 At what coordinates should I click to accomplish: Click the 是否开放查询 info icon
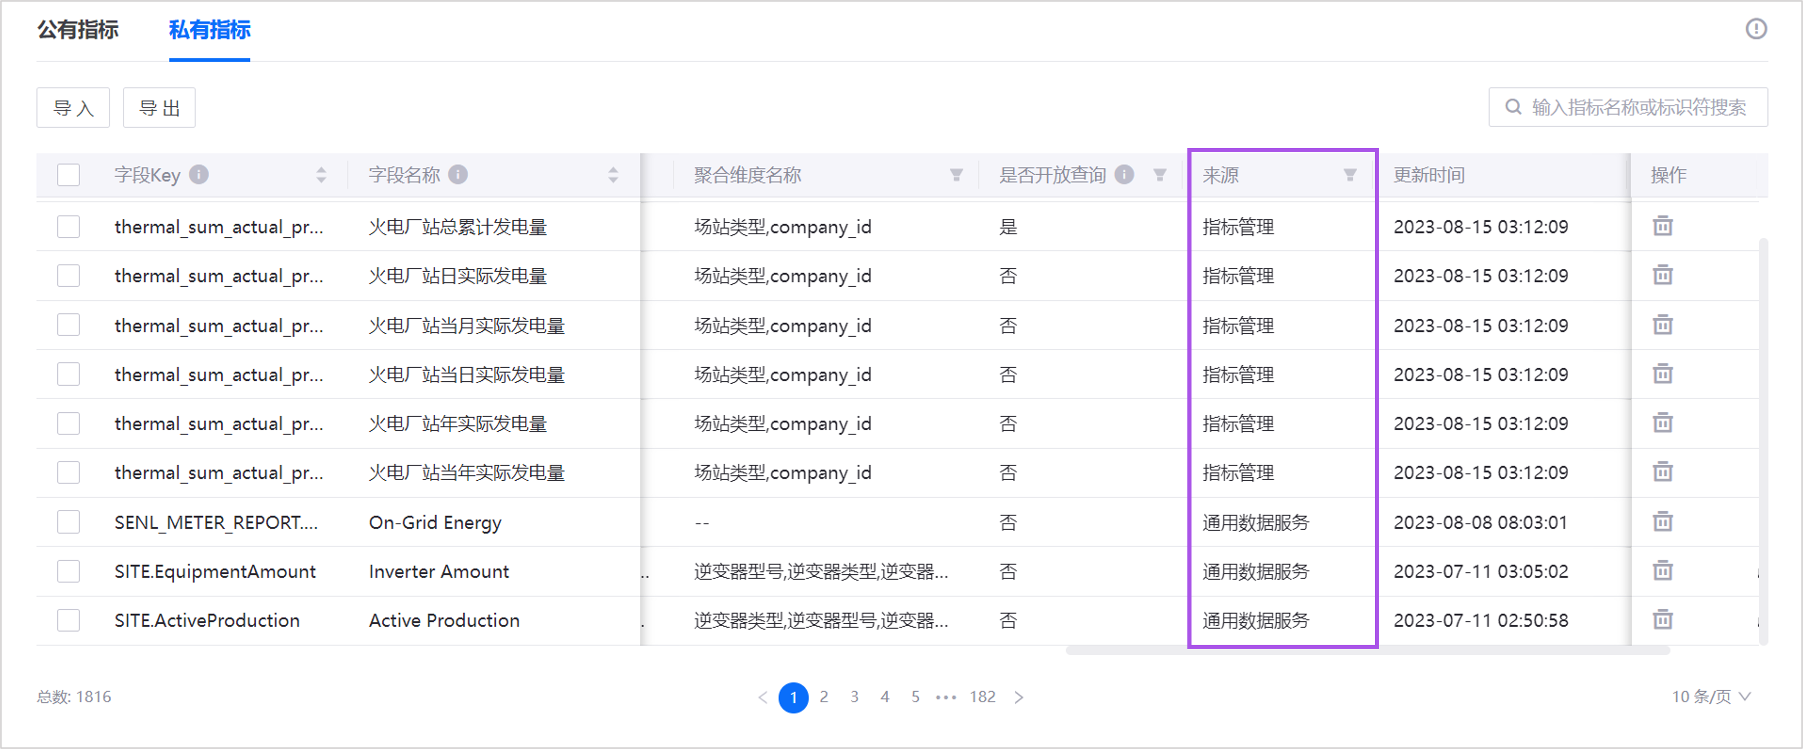[1124, 174]
